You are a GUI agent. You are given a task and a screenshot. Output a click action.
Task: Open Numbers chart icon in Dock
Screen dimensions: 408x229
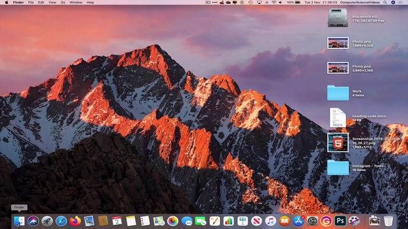point(228,221)
